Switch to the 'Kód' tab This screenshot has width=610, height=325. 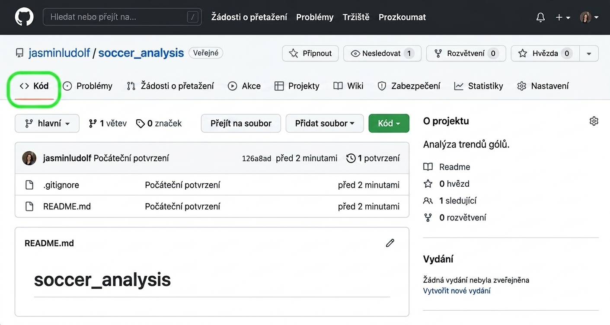point(34,86)
